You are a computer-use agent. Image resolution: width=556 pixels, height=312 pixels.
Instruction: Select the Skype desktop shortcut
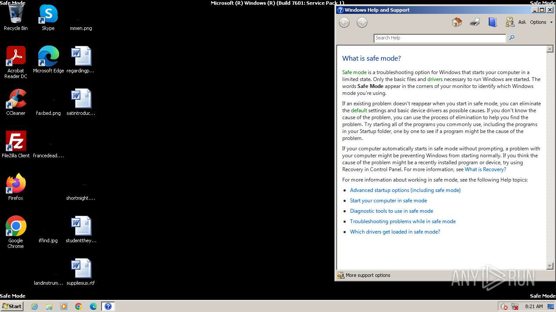pos(48,18)
